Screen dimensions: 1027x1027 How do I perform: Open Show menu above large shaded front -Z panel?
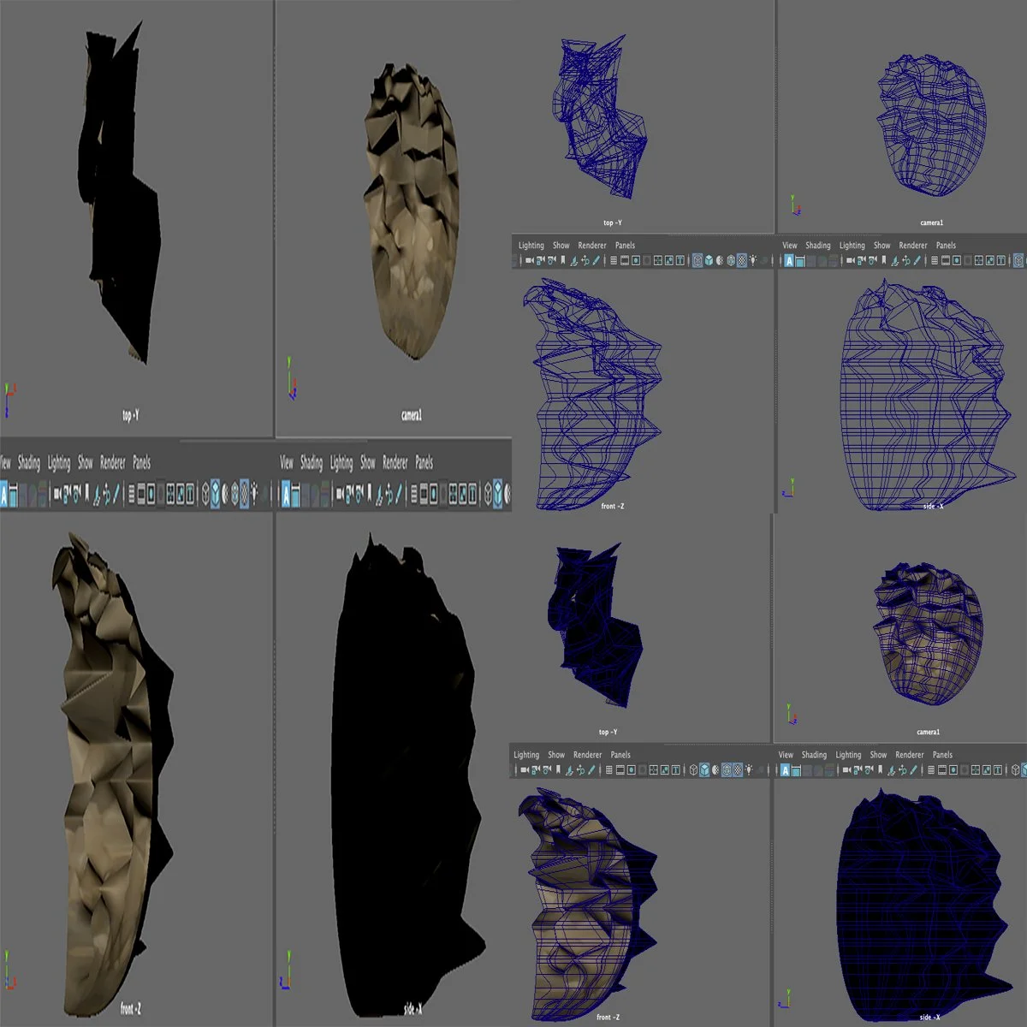tap(86, 463)
